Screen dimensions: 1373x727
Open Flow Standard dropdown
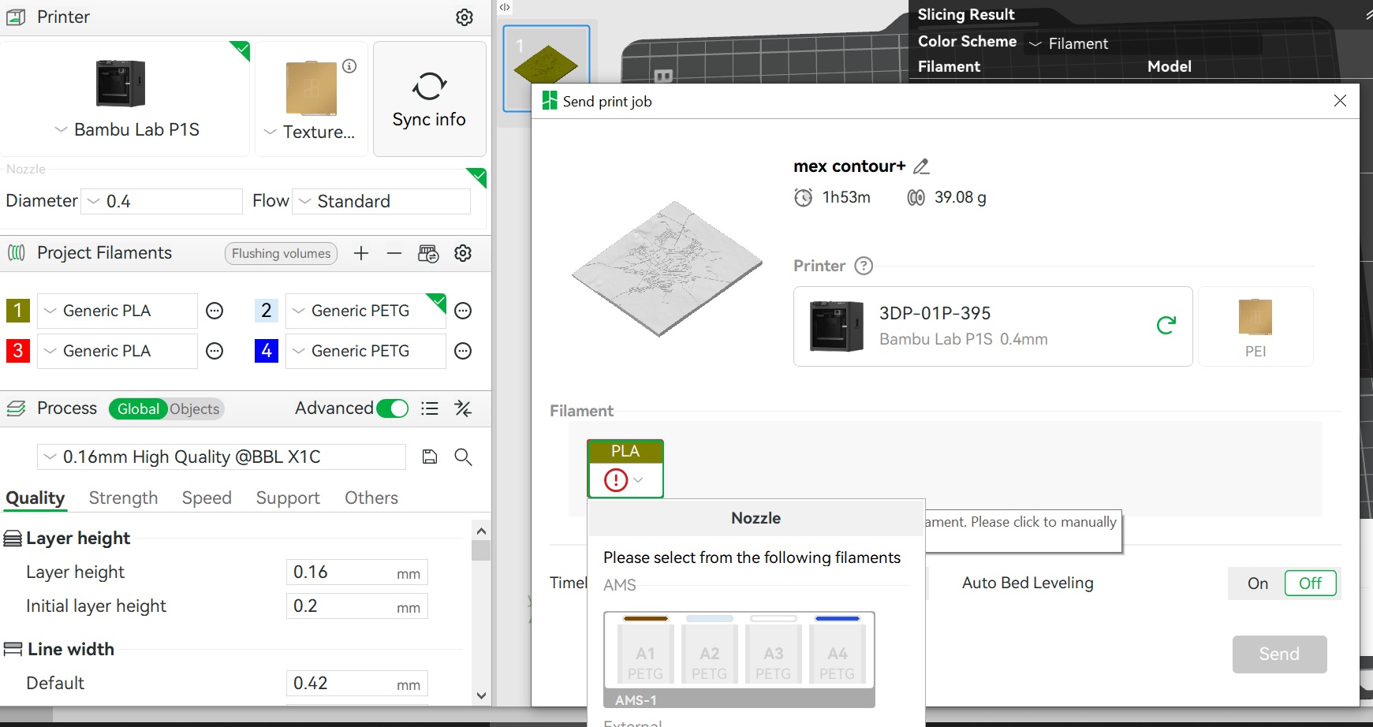pyautogui.click(x=381, y=201)
